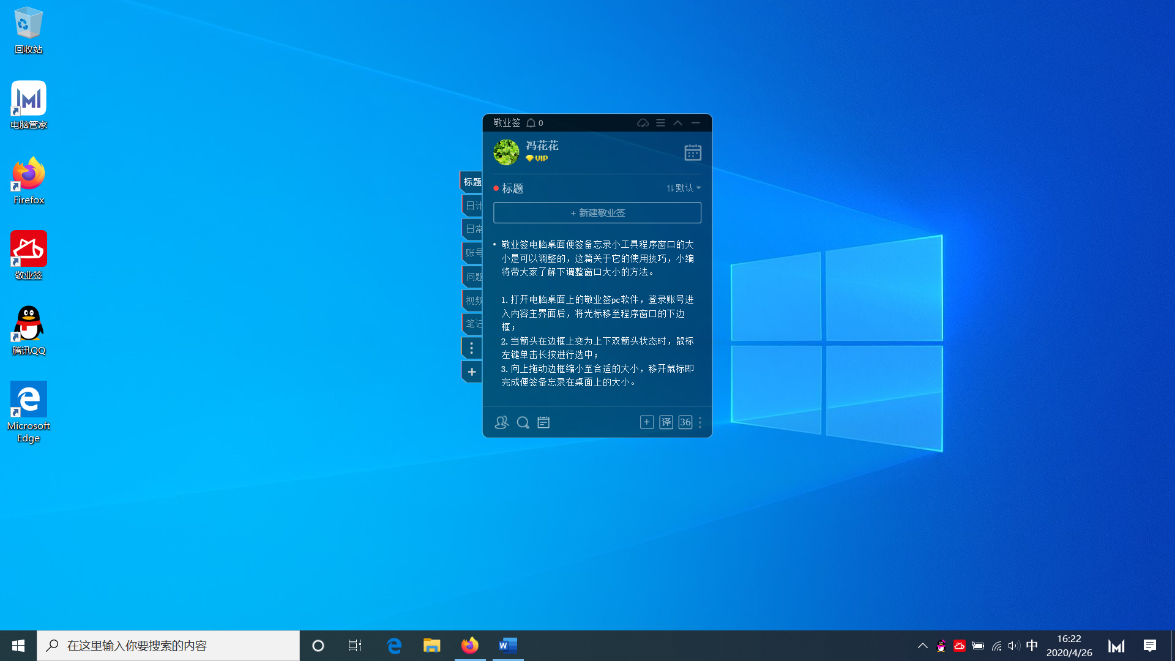Open the Windows Start menu
Screen dimensions: 1175x661
coord(18,646)
